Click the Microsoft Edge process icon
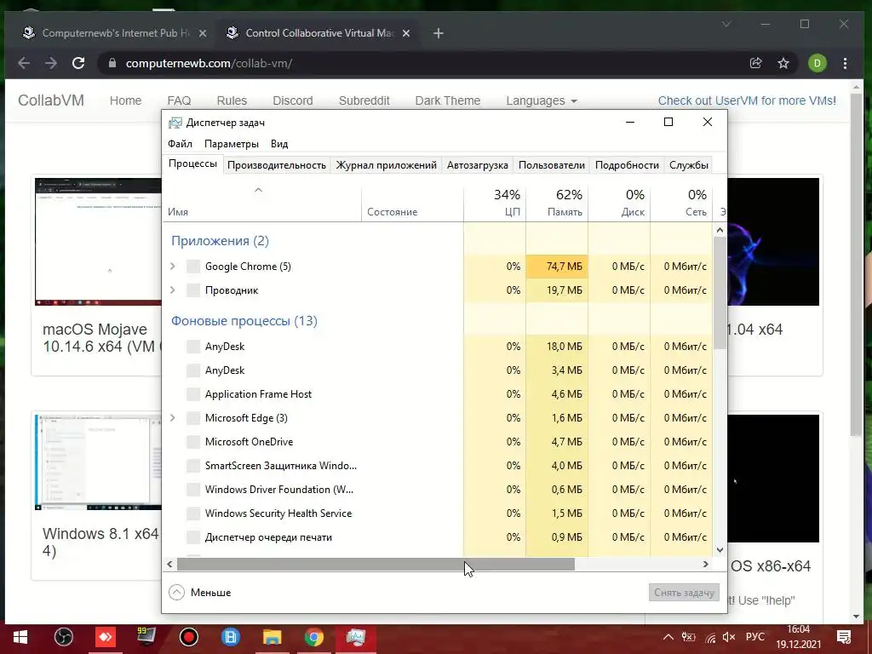The height and width of the screenshot is (654, 872). 193,418
